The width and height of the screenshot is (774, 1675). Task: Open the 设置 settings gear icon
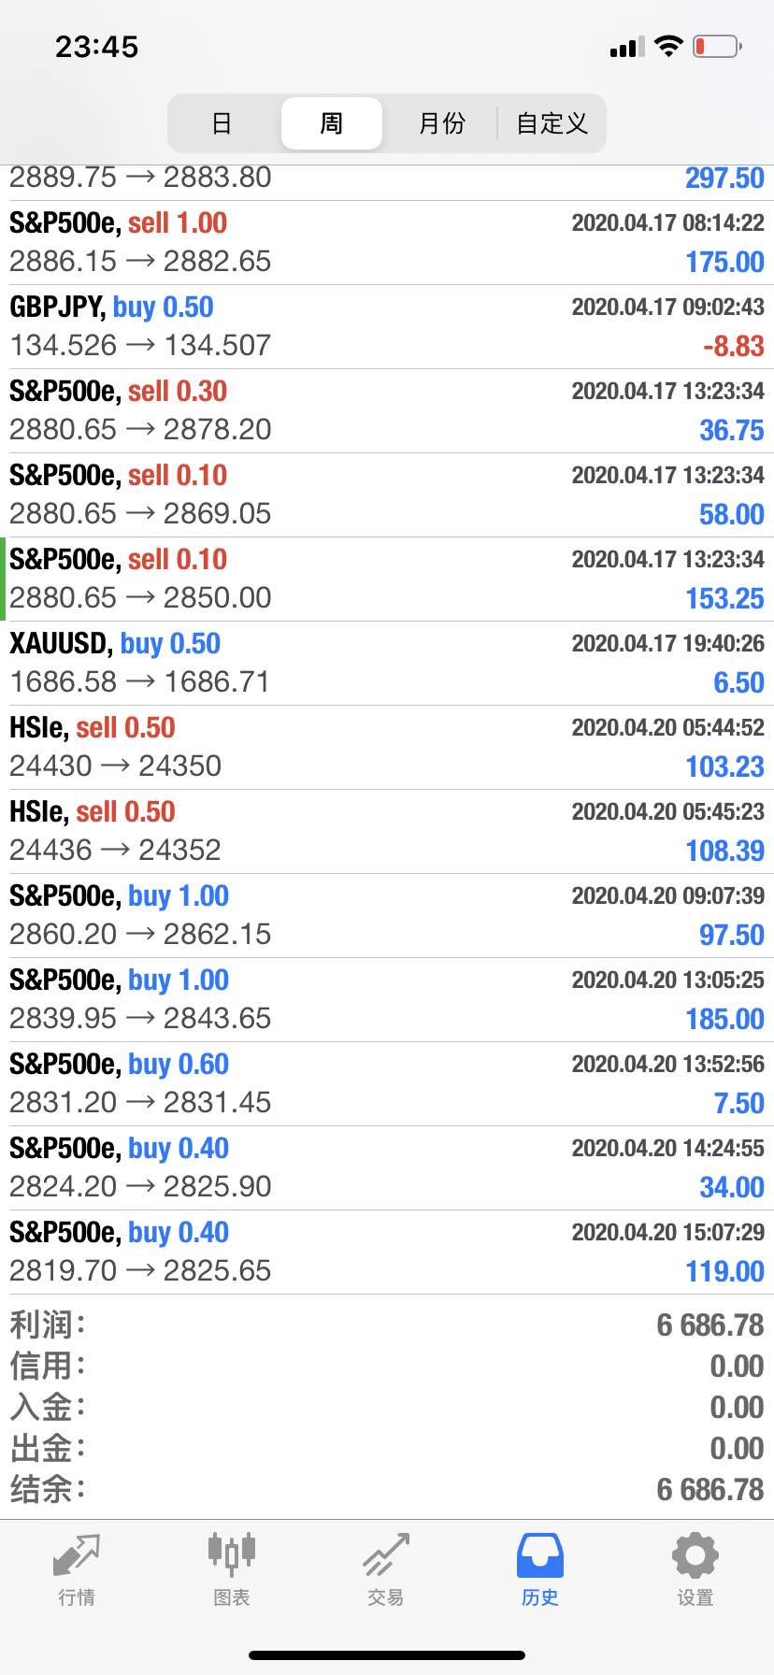tap(695, 1555)
